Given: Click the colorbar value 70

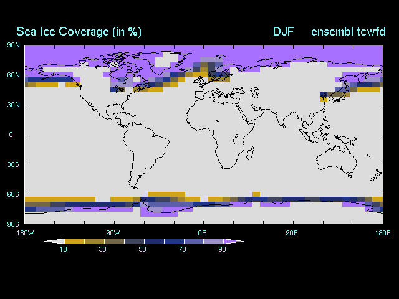Looking at the screenshot, I should pos(183,249).
